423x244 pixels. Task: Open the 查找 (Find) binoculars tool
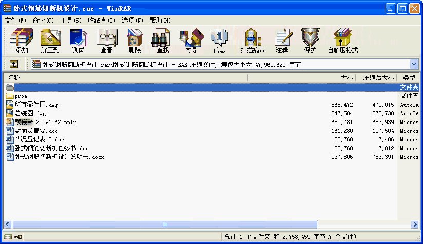click(163, 41)
